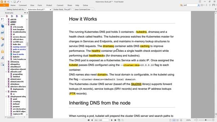This screenshot has width=217, height=122.
Task: Open the Comments panel icon in the sidebar
Action: click(2, 39)
